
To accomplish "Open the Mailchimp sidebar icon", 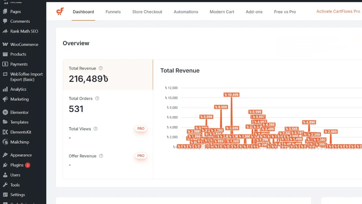I will click(5, 142).
